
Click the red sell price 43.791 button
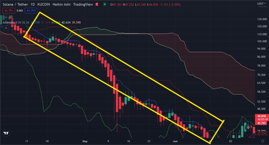(9, 10)
